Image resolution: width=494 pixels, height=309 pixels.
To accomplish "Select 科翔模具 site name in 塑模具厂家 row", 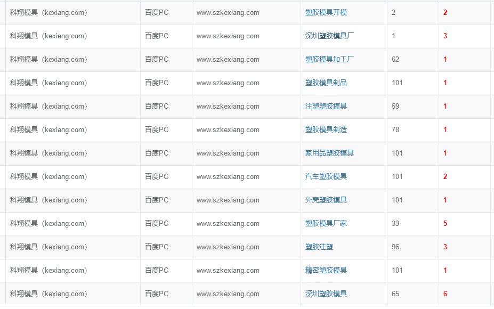I will pyautogui.click(x=48, y=223).
